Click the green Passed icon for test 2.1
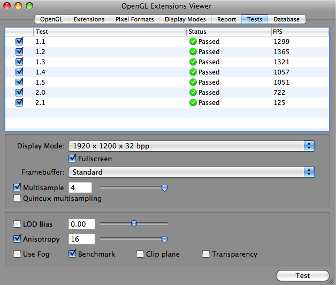 point(193,102)
